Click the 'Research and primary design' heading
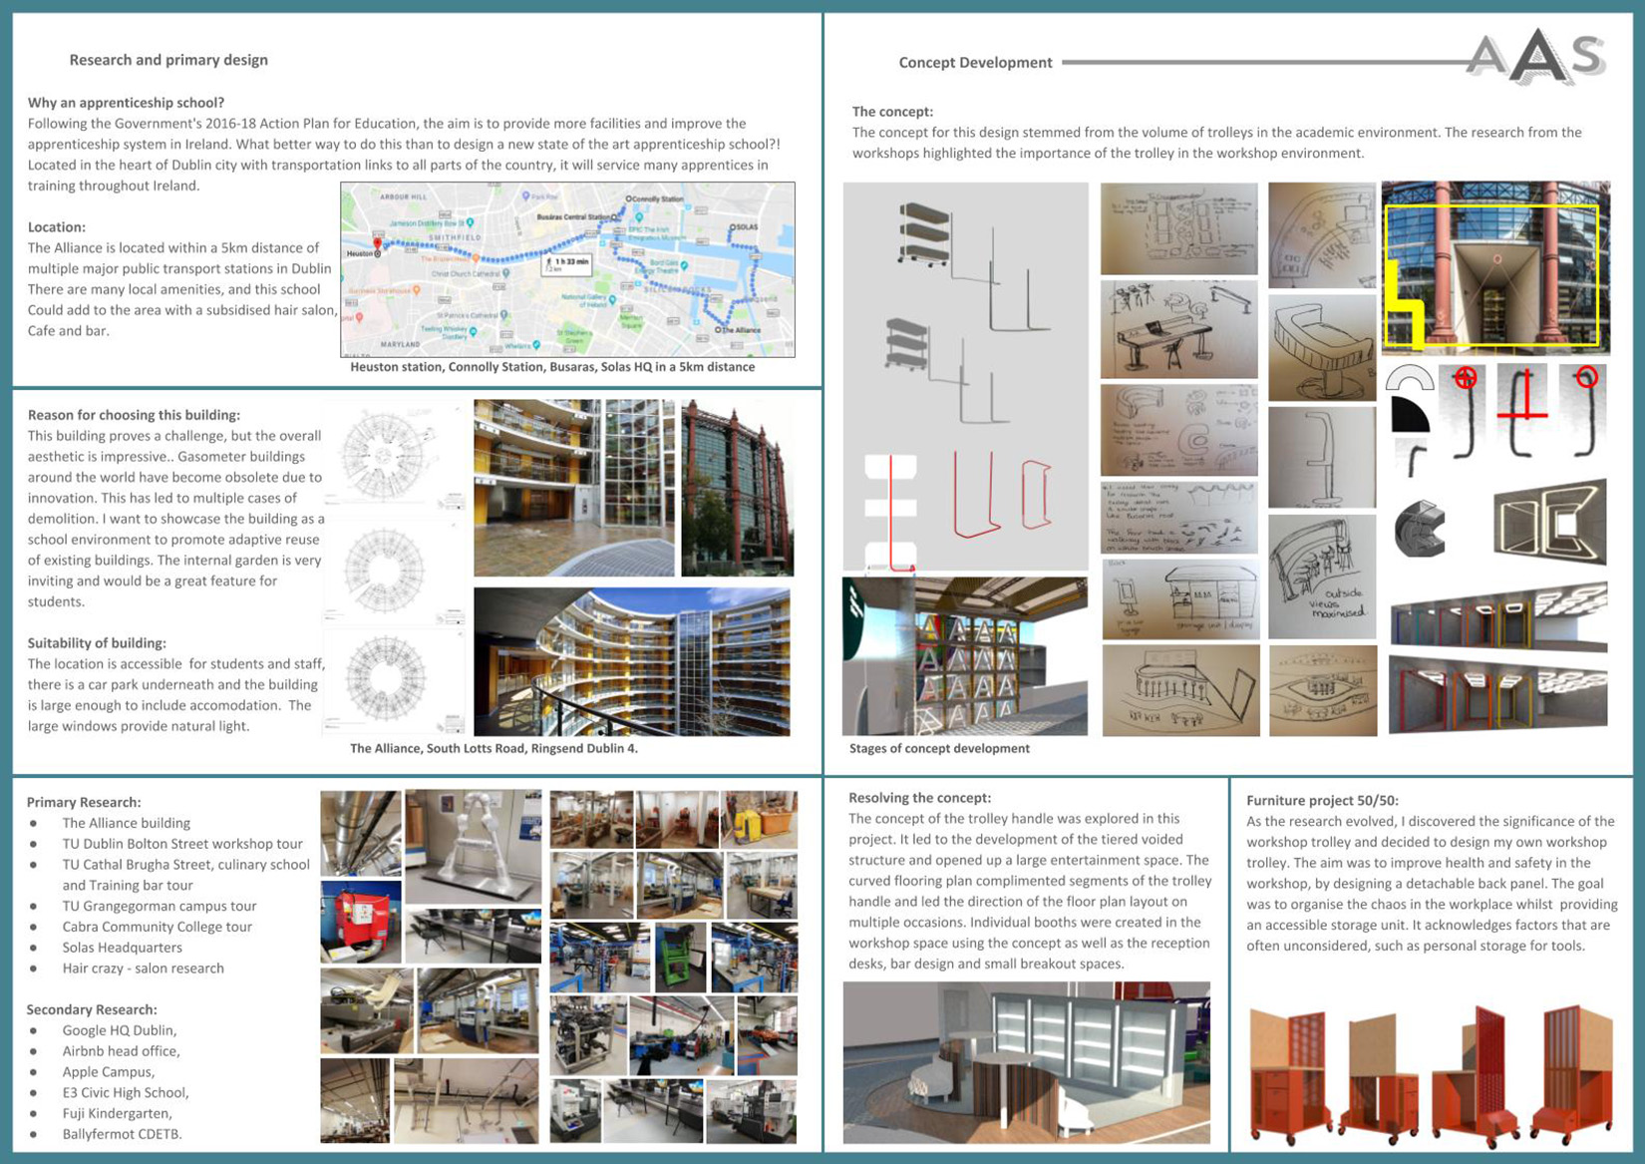 (x=168, y=60)
